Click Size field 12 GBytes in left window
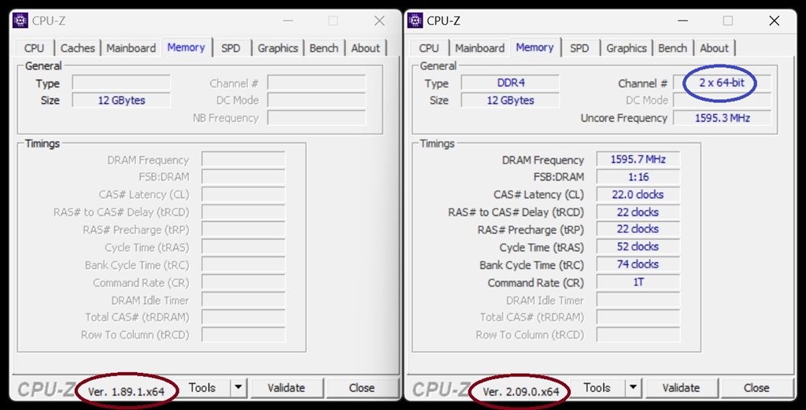The height and width of the screenshot is (410, 806). tap(121, 100)
